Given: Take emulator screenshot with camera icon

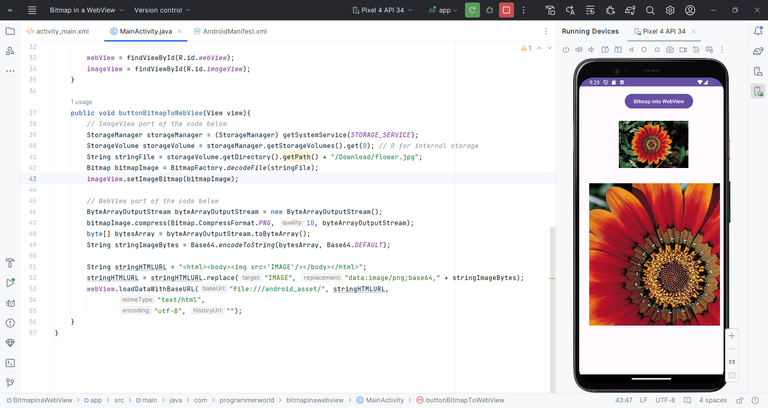Looking at the screenshot, I should [x=670, y=50].
